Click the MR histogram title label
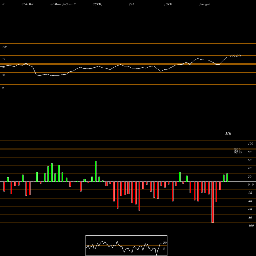 click(228, 133)
